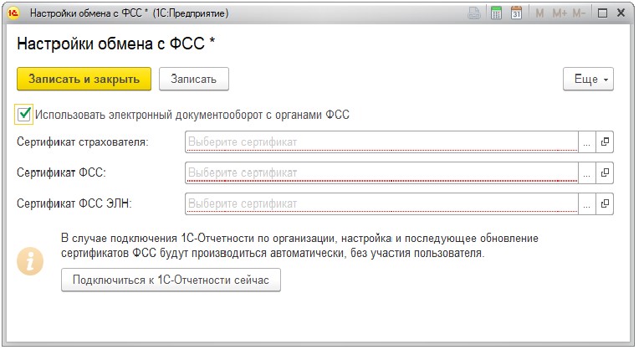The image size is (644, 355).
Task: Click into the Сертификат страхователя input field
Action: (x=381, y=142)
